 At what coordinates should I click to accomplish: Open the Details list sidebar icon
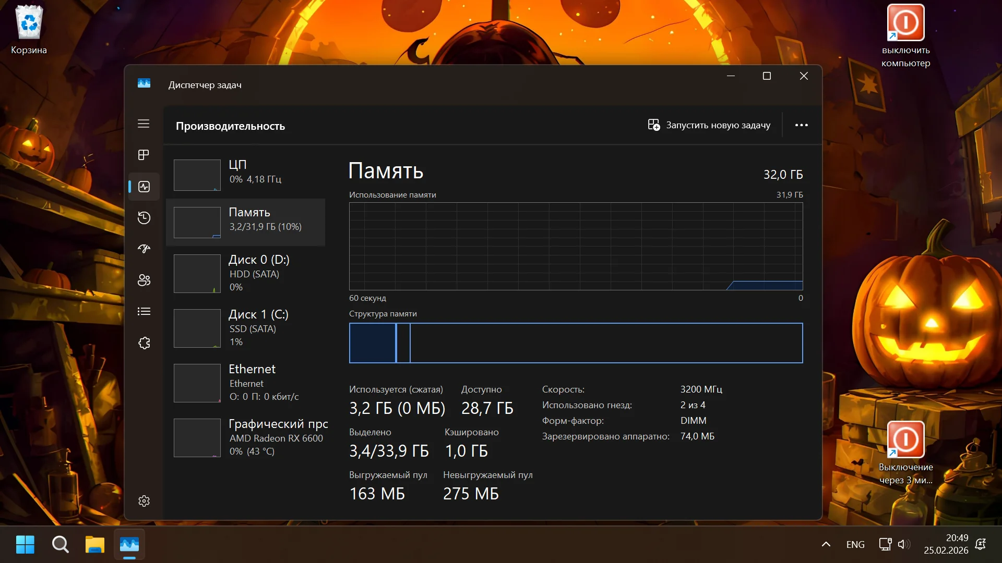tap(144, 312)
